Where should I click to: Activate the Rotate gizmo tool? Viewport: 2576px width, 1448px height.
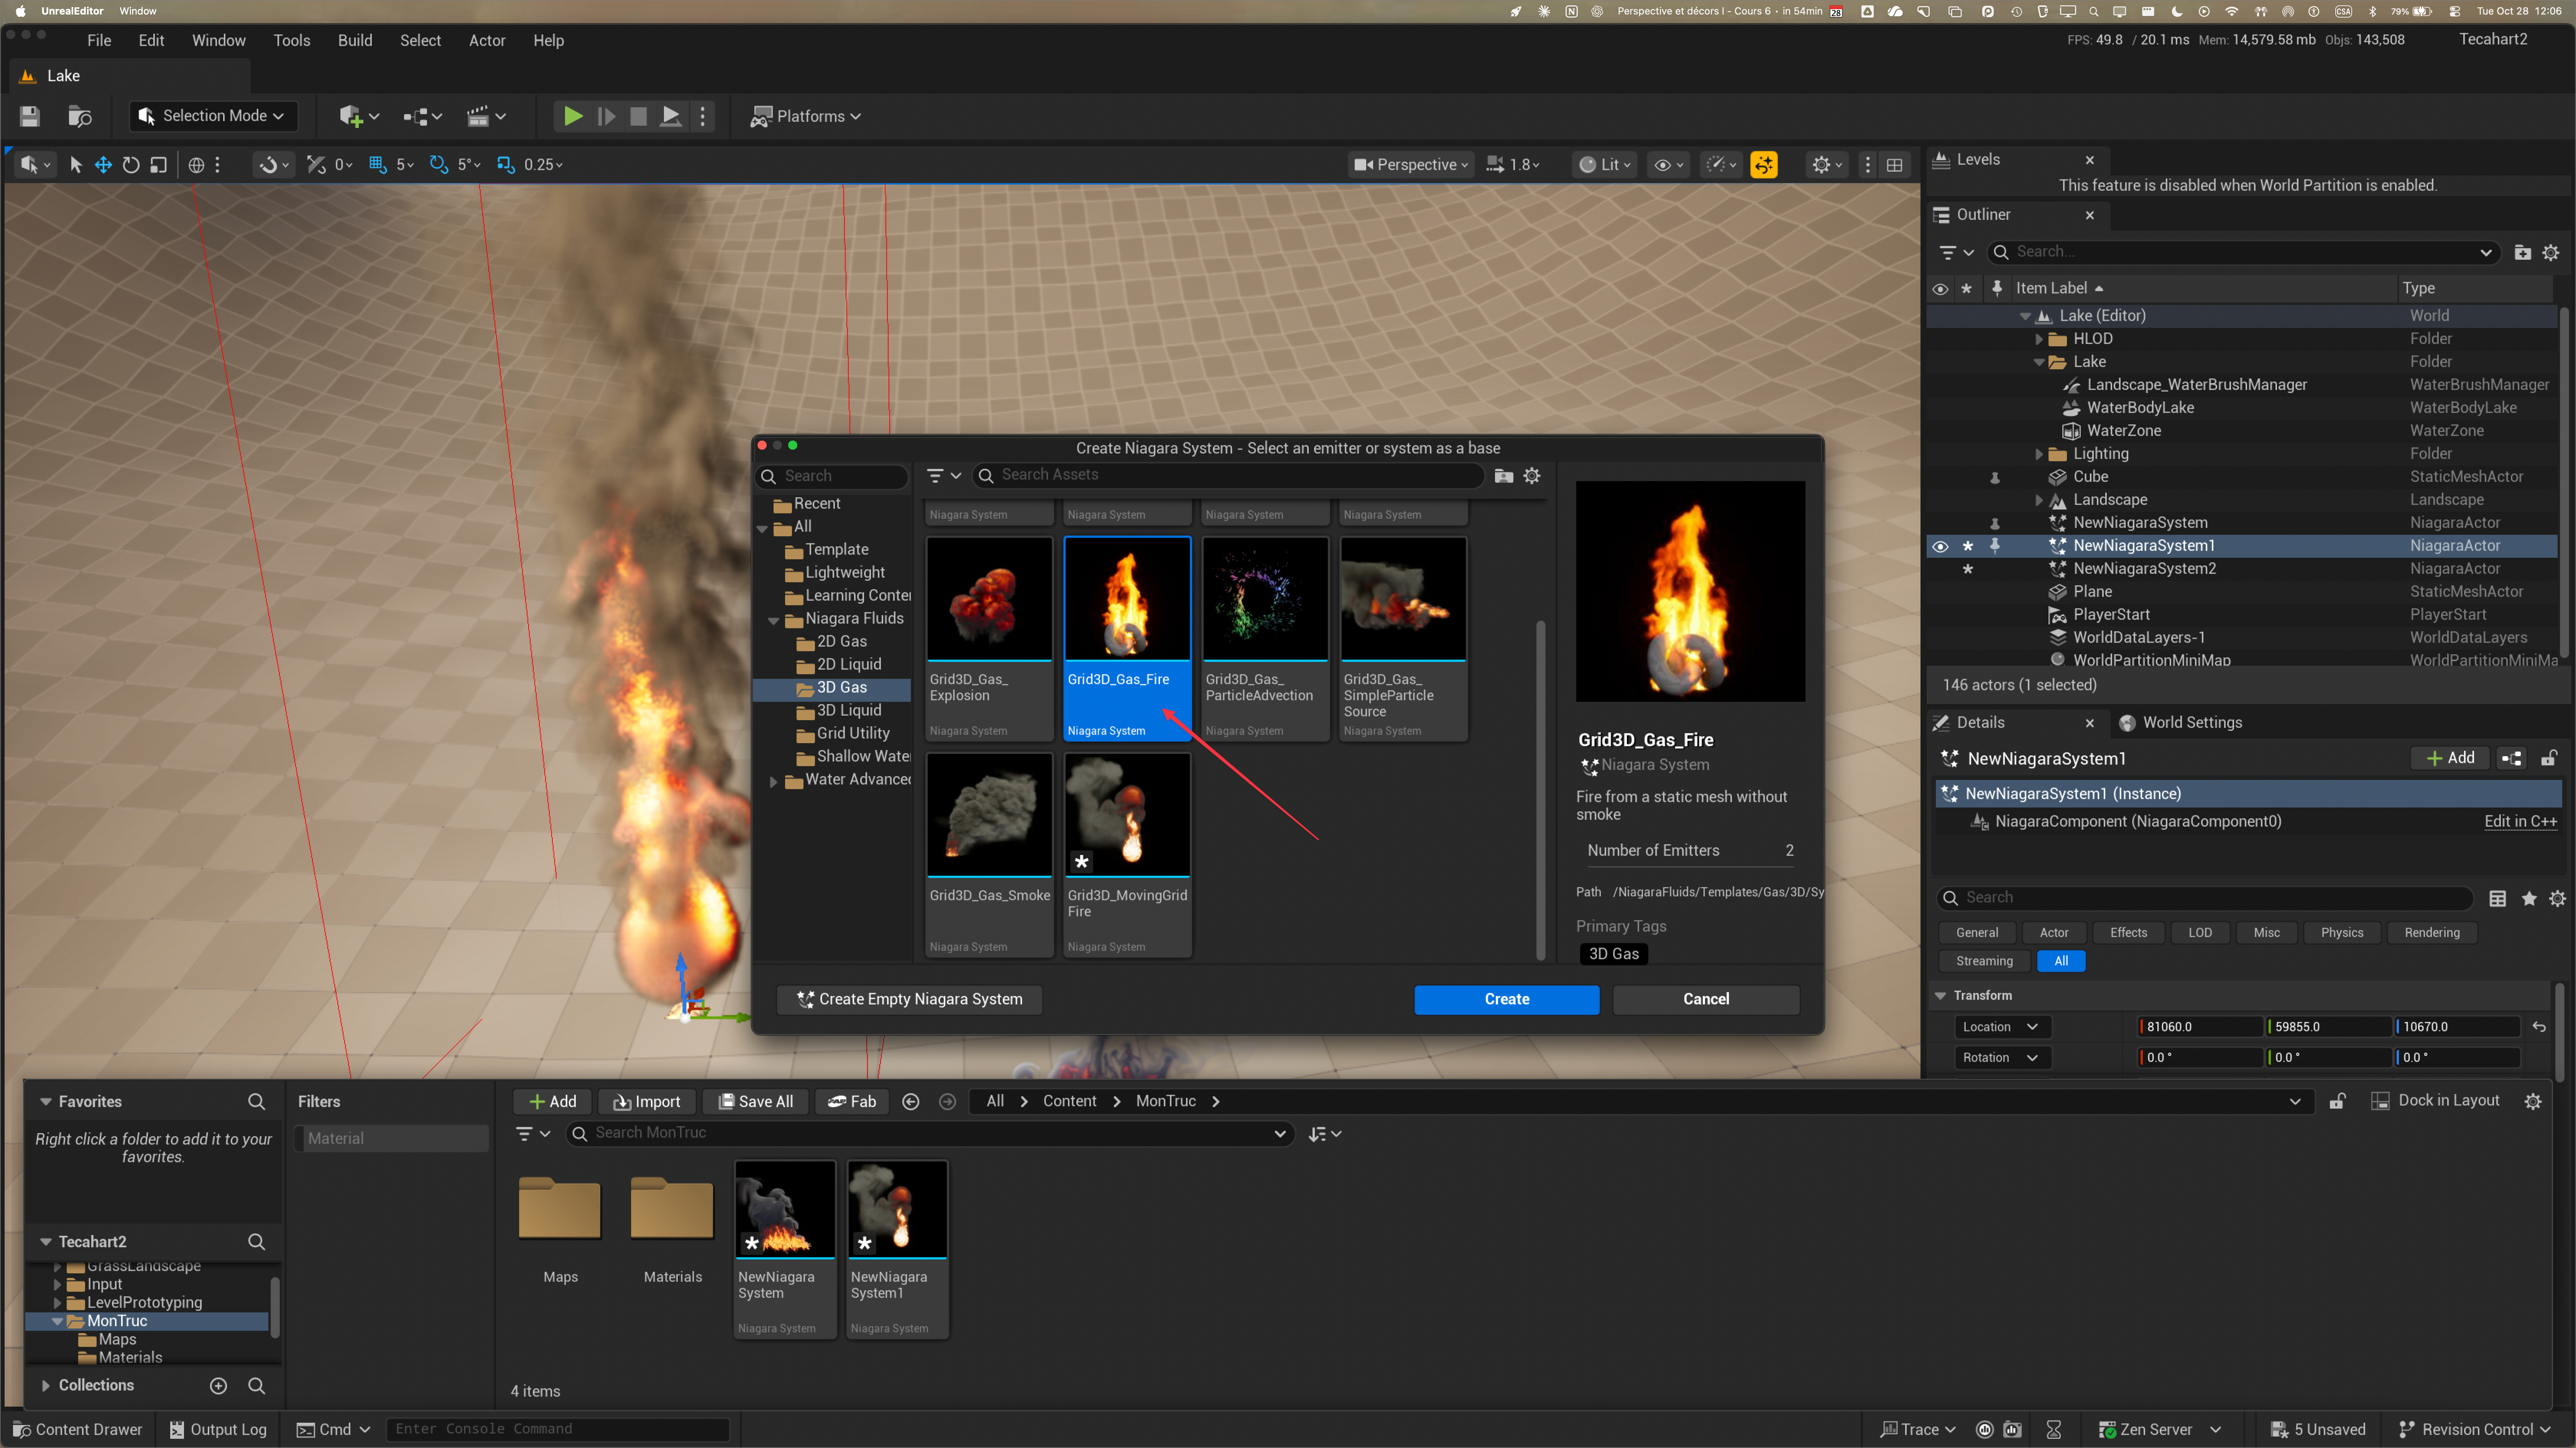point(131,165)
